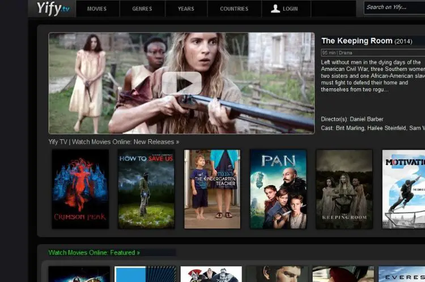The image size is (425, 282).
Task: Click cast member Hailee Steinfeld
Action: tap(387, 128)
